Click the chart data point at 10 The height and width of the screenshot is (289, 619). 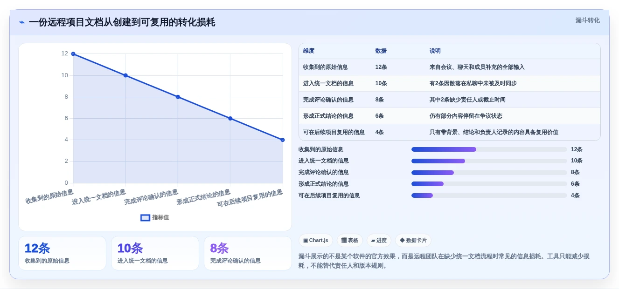click(125, 75)
